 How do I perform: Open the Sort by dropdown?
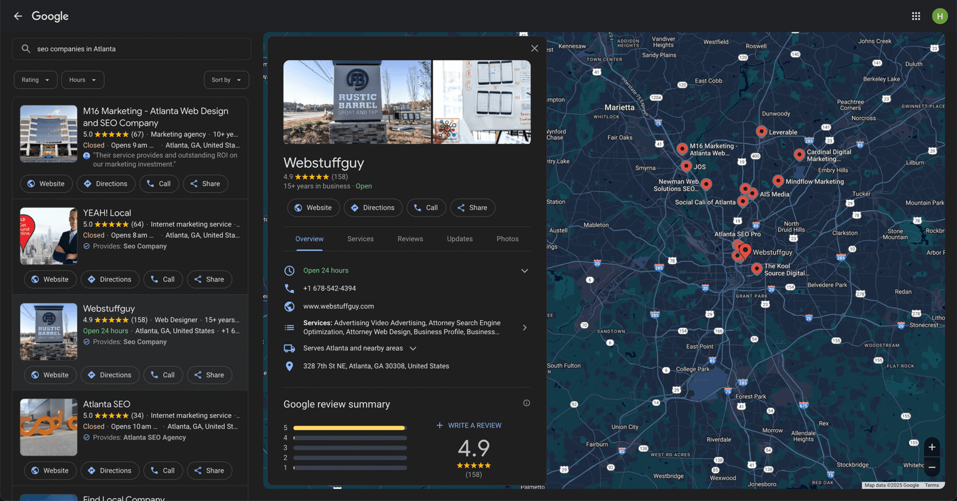226,80
